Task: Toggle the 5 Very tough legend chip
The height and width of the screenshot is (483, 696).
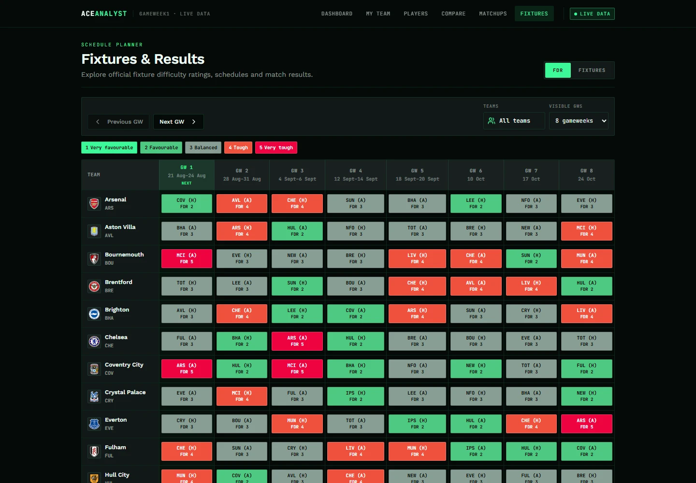Action: coord(276,148)
